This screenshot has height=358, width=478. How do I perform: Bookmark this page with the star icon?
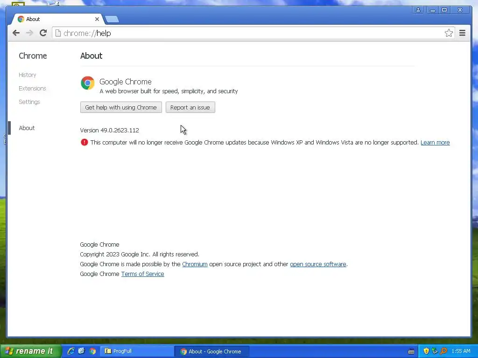click(x=449, y=33)
